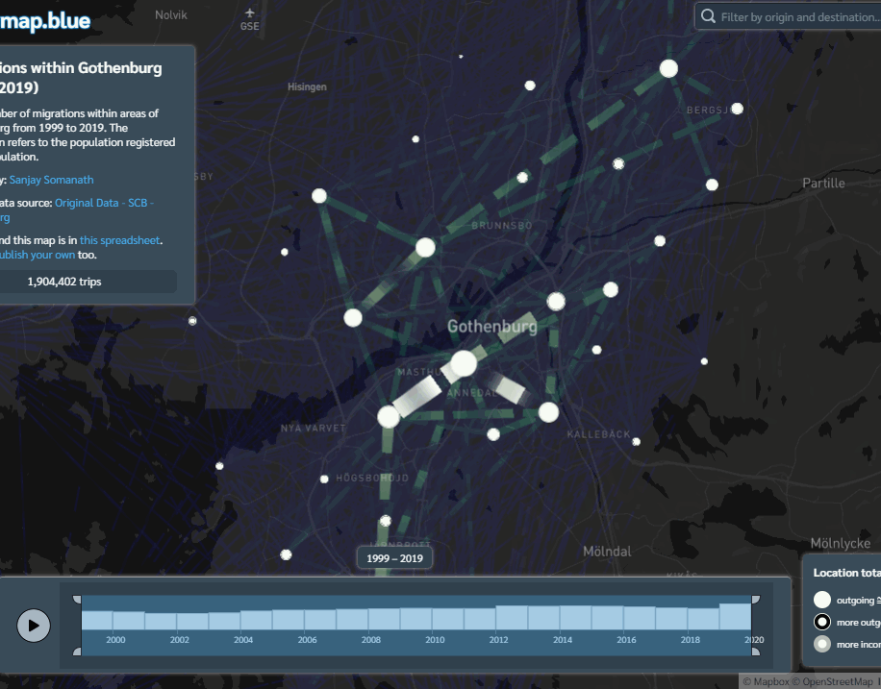Click the search magnifier icon
This screenshot has height=689, width=881.
tap(709, 16)
